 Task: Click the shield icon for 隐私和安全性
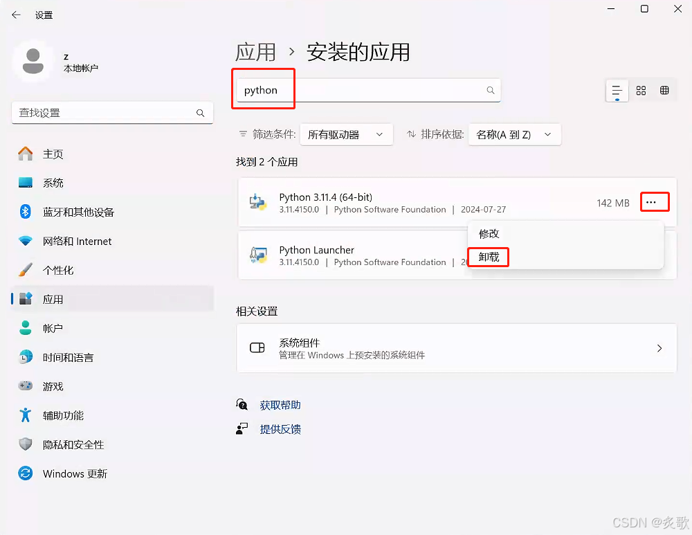coord(26,444)
